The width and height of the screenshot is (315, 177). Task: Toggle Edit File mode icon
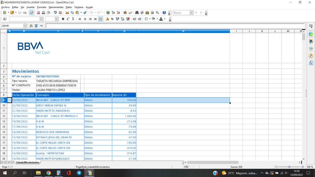pyautogui.click(x=31, y=13)
